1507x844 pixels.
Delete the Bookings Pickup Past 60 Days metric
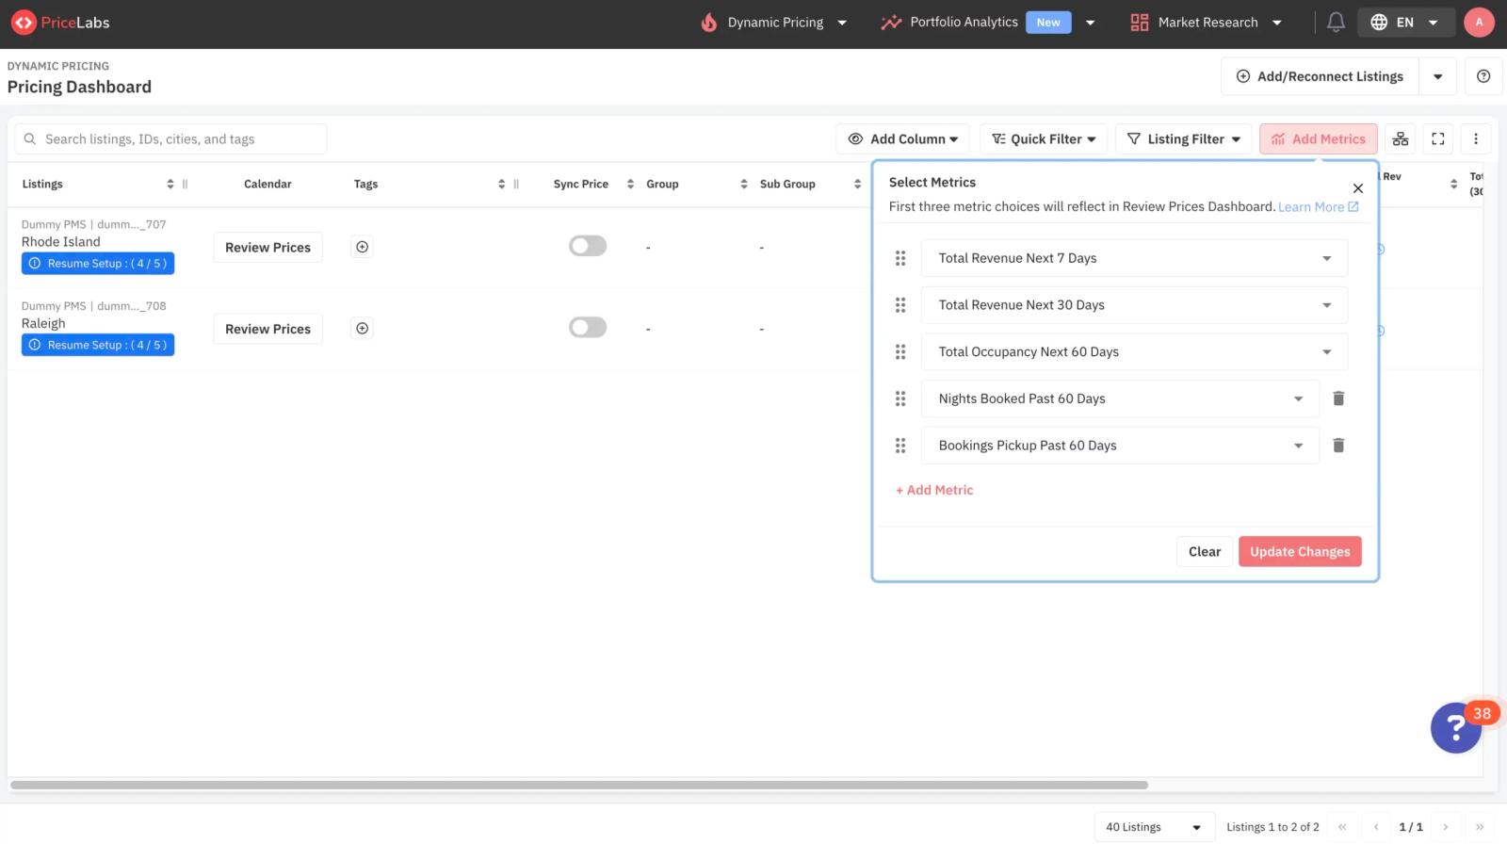coord(1338,446)
